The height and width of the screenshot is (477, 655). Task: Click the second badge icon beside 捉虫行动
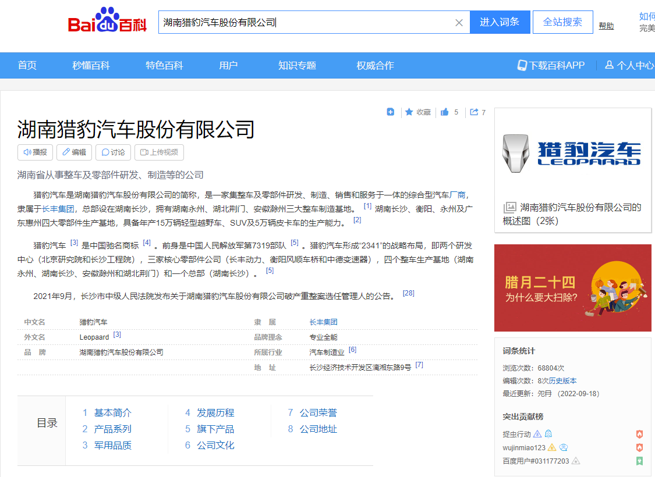point(548,434)
